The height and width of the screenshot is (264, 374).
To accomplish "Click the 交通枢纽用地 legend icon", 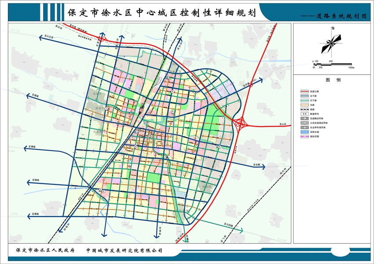I will (x=305, y=119).
